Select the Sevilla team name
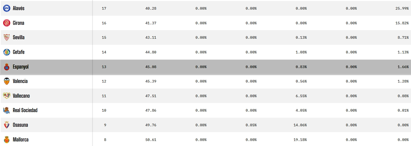 [19, 37]
